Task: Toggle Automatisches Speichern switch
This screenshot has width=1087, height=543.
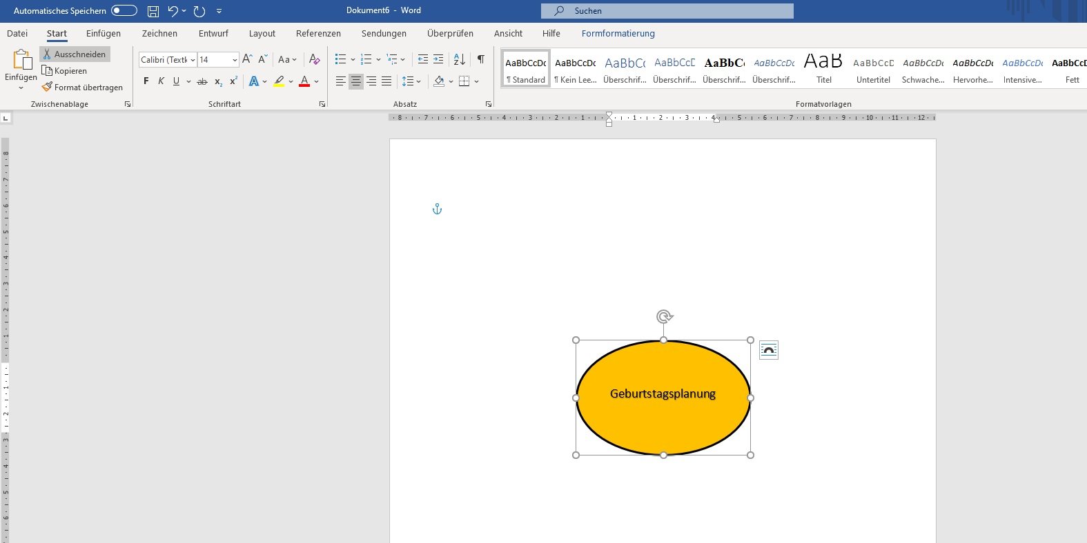Action: click(124, 11)
